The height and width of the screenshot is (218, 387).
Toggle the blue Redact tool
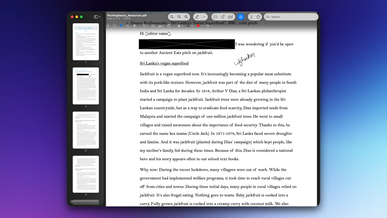pos(121,26)
